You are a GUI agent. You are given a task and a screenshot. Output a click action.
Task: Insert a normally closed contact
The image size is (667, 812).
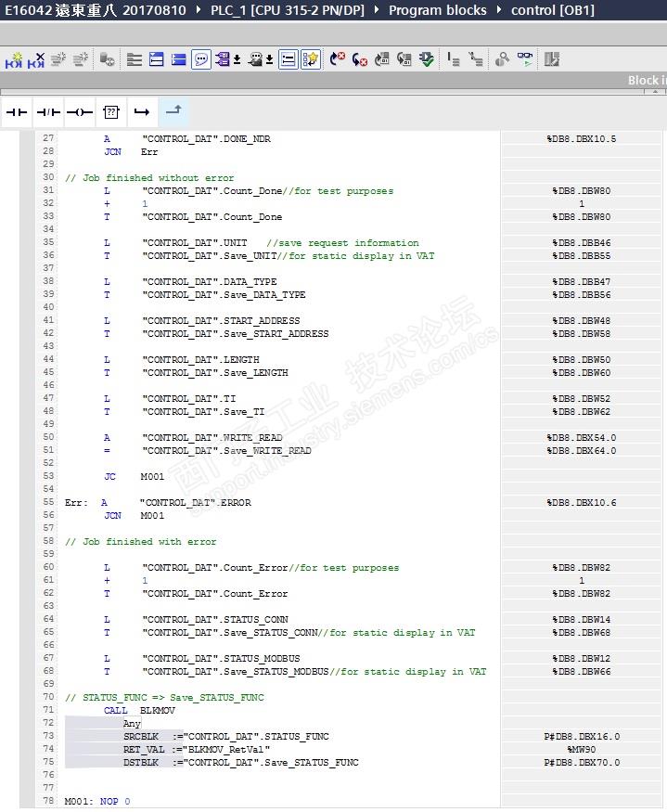click(x=48, y=112)
